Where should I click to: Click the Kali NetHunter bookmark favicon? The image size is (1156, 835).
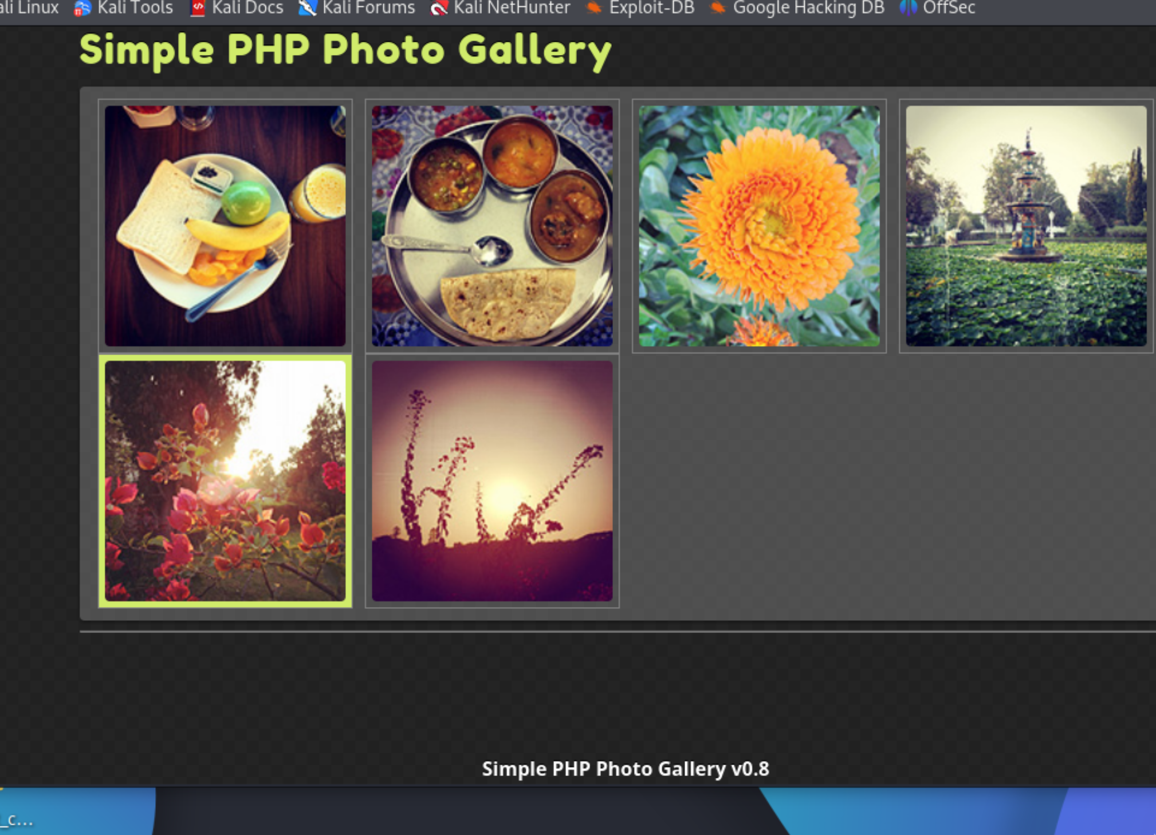click(439, 8)
